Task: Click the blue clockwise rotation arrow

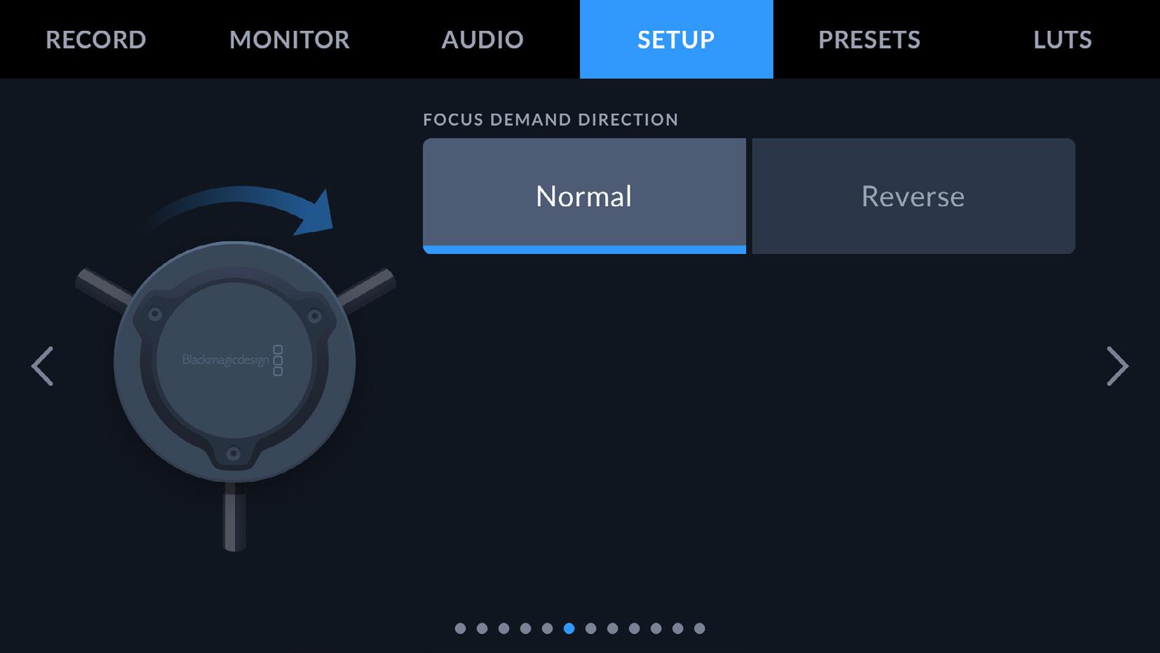Action: click(242, 210)
